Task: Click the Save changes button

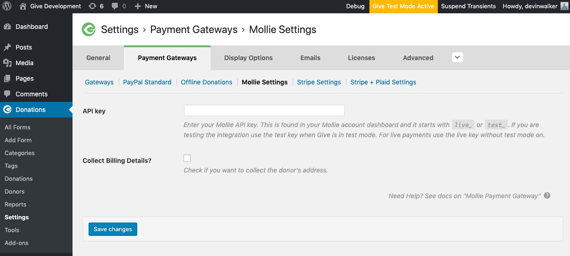Action: click(x=113, y=229)
